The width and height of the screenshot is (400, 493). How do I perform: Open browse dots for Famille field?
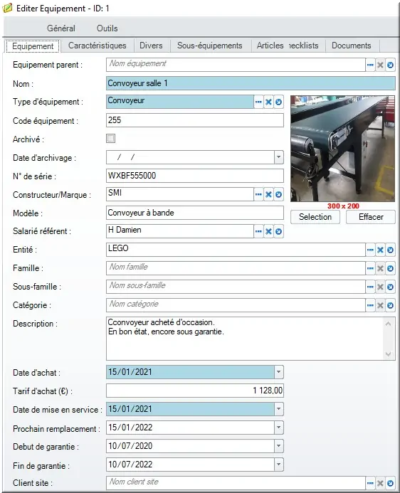pyautogui.click(x=370, y=268)
